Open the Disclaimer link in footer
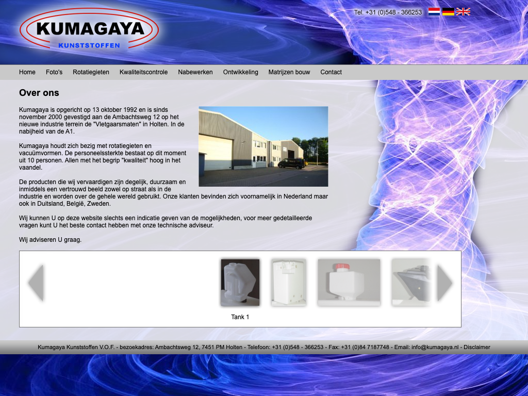 click(476, 347)
